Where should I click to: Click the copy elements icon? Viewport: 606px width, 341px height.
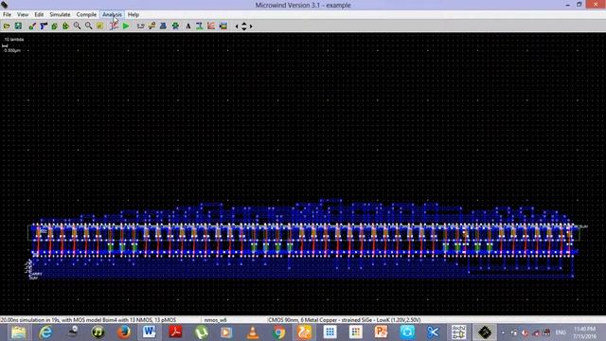pos(55,26)
